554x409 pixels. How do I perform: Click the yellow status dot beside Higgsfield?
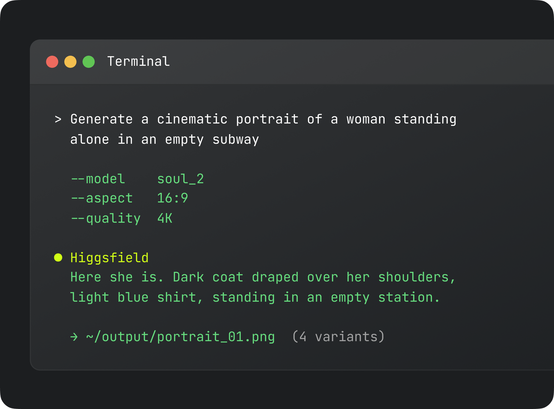pyautogui.click(x=58, y=257)
